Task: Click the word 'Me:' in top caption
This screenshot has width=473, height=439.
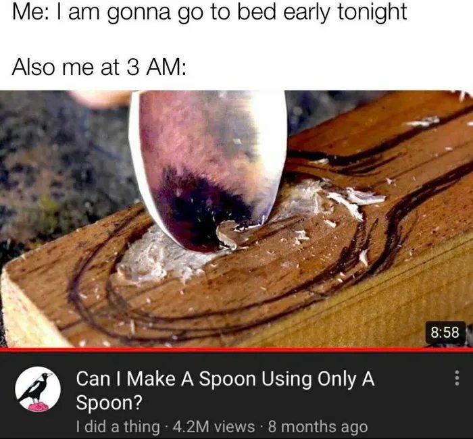Action: click(x=29, y=12)
